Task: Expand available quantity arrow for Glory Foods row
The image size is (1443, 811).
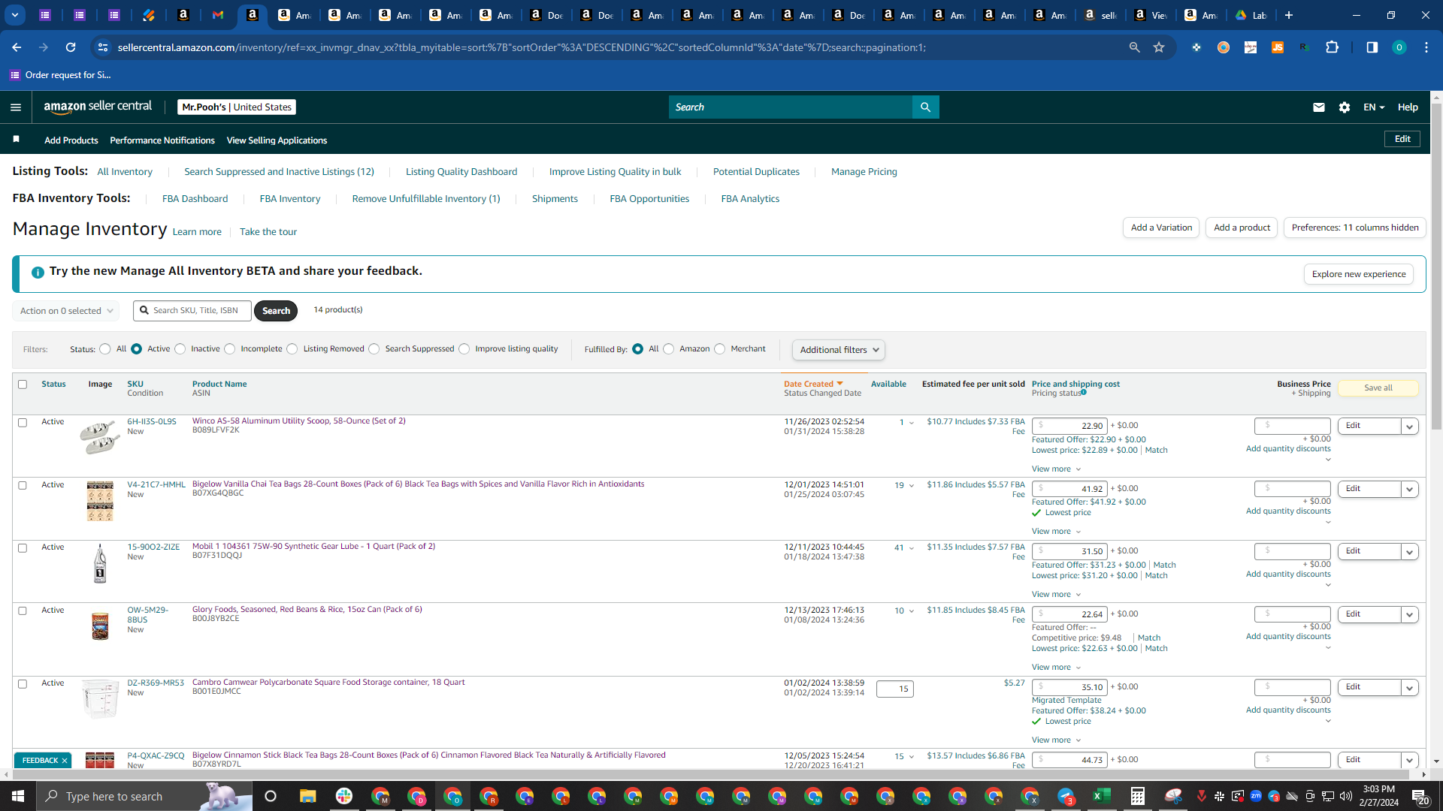Action: (912, 611)
